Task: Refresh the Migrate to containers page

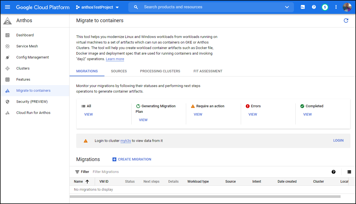Action: pyautogui.click(x=346, y=21)
